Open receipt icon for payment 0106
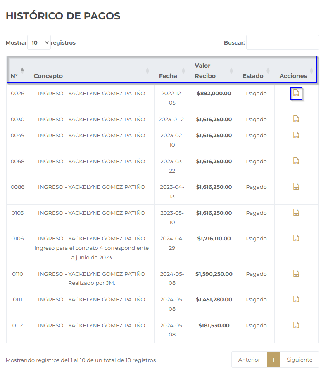This screenshot has width=321, height=369. pos(296,238)
